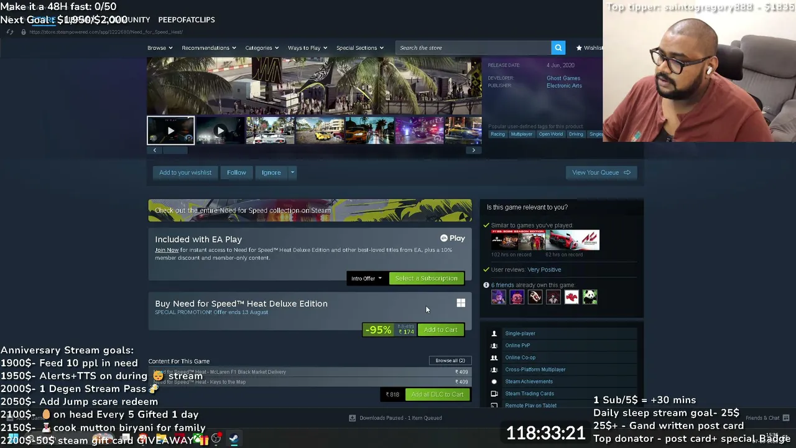This screenshot has height=448, width=796.
Task: Open fourth friend's avatar in the owners row
Action: pyautogui.click(x=553, y=297)
